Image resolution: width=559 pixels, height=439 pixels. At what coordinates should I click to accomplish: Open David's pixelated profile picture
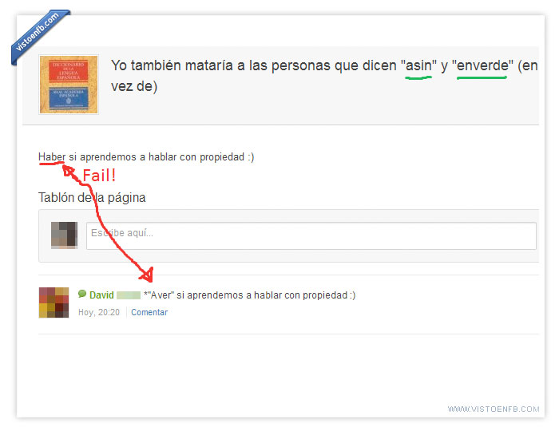click(54, 303)
